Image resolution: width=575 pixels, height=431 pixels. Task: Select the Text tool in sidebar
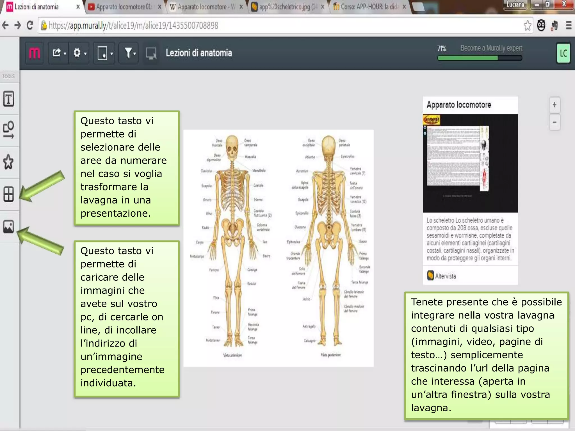[x=9, y=99]
